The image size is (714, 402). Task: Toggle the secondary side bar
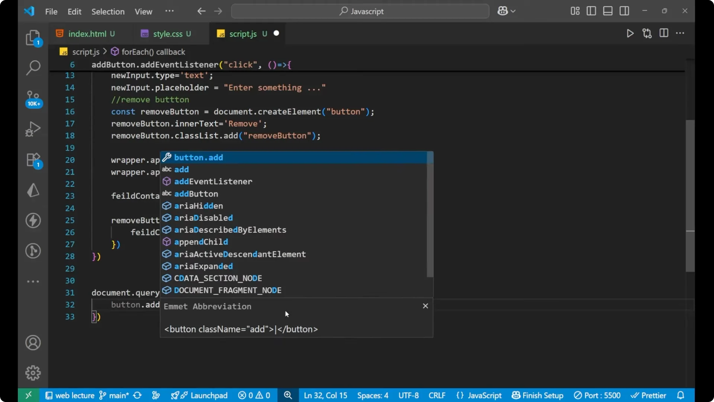(x=624, y=11)
